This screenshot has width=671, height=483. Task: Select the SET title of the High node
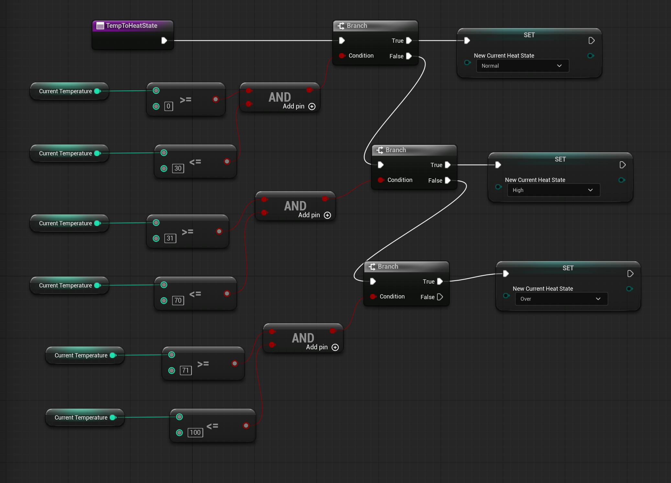(x=560, y=159)
